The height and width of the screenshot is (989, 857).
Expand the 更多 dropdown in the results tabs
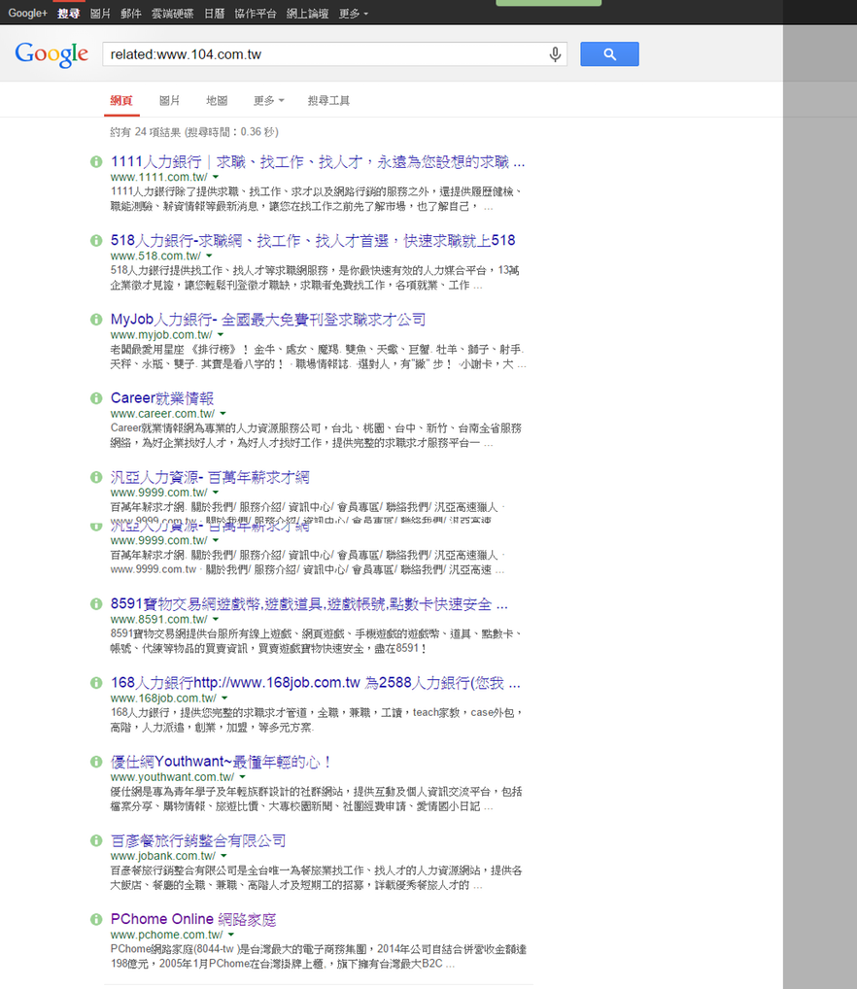pos(268,101)
